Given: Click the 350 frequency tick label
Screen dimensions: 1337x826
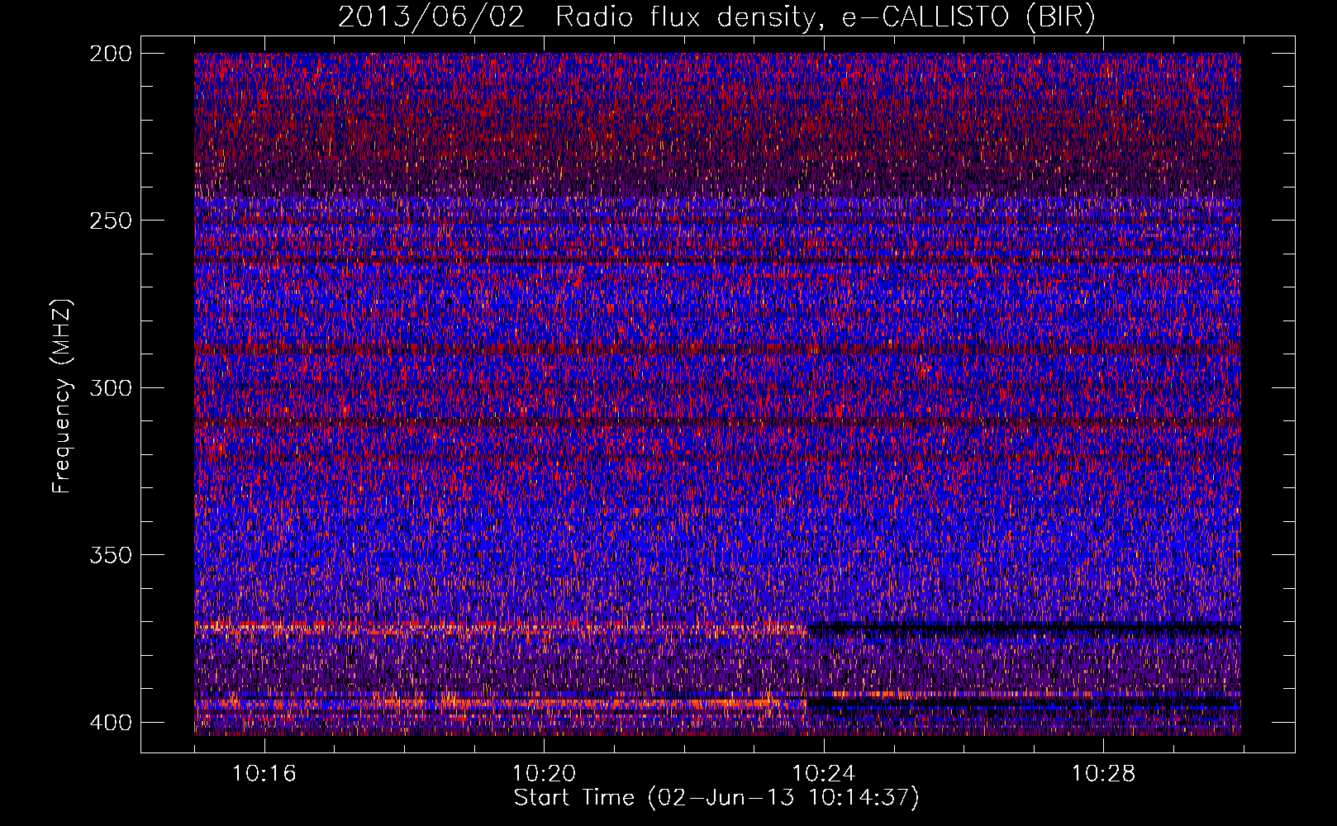Looking at the screenshot, I should (111, 554).
